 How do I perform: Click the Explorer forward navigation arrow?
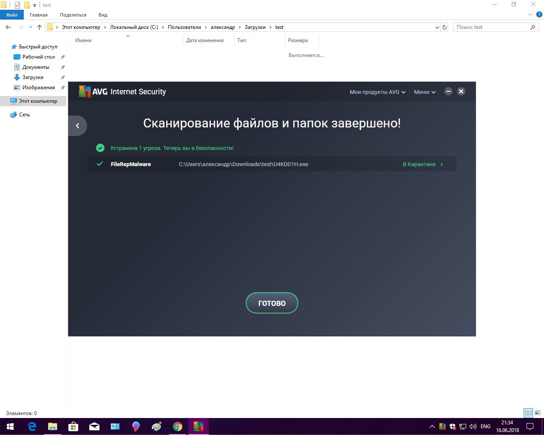pyautogui.click(x=20, y=27)
